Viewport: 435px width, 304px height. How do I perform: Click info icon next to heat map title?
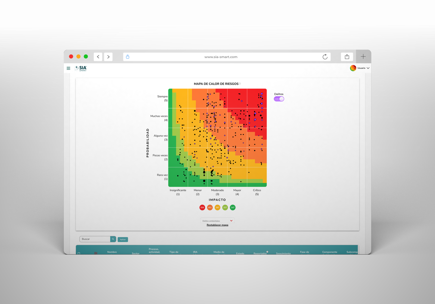[x=240, y=84]
